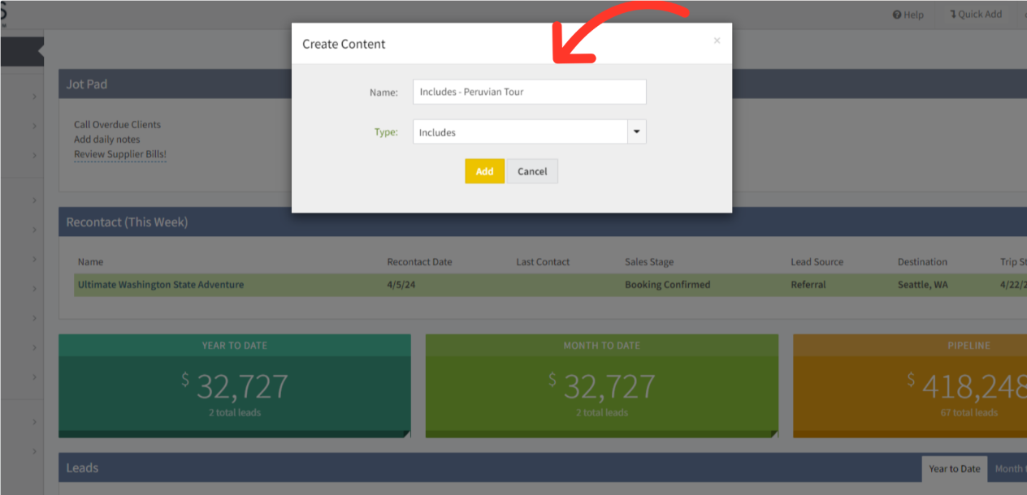Click Call Overdue Clients note
Screen dimensions: 1027x495
(x=117, y=125)
